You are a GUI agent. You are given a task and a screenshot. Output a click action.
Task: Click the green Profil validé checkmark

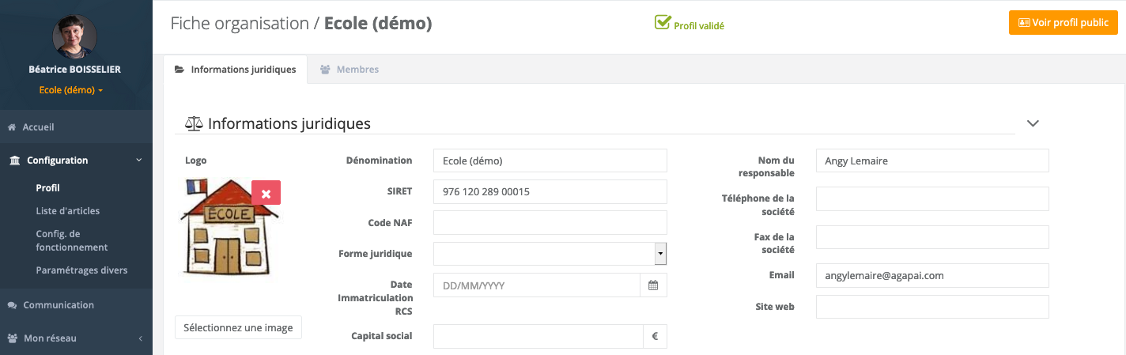[663, 22]
